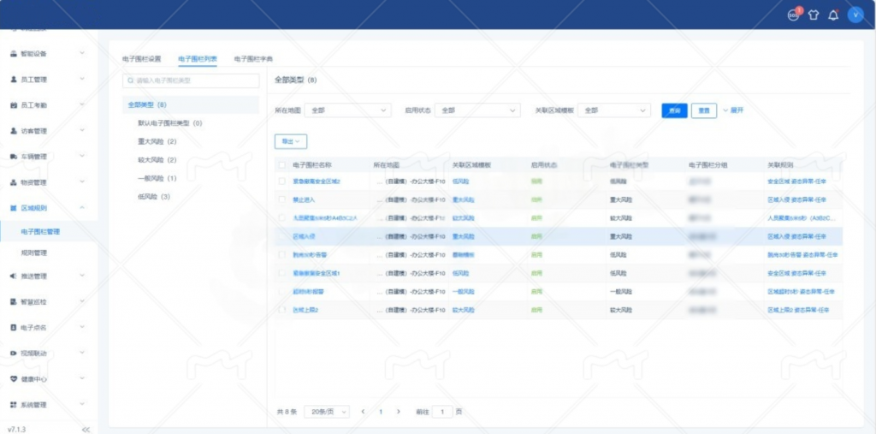The height and width of the screenshot is (434, 876).
Task: Open the 所在地图 dropdown
Action: [348, 110]
